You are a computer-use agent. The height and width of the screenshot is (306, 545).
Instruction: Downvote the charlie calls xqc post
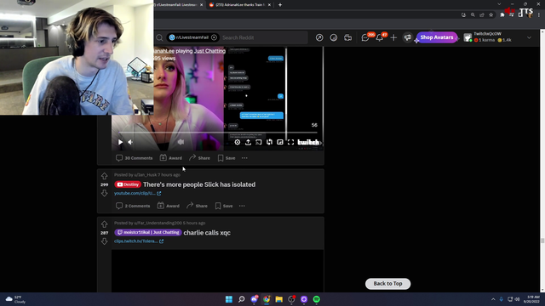(x=104, y=241)
